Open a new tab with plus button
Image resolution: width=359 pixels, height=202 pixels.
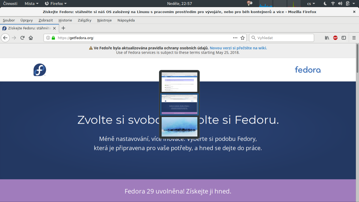point(63,28)
